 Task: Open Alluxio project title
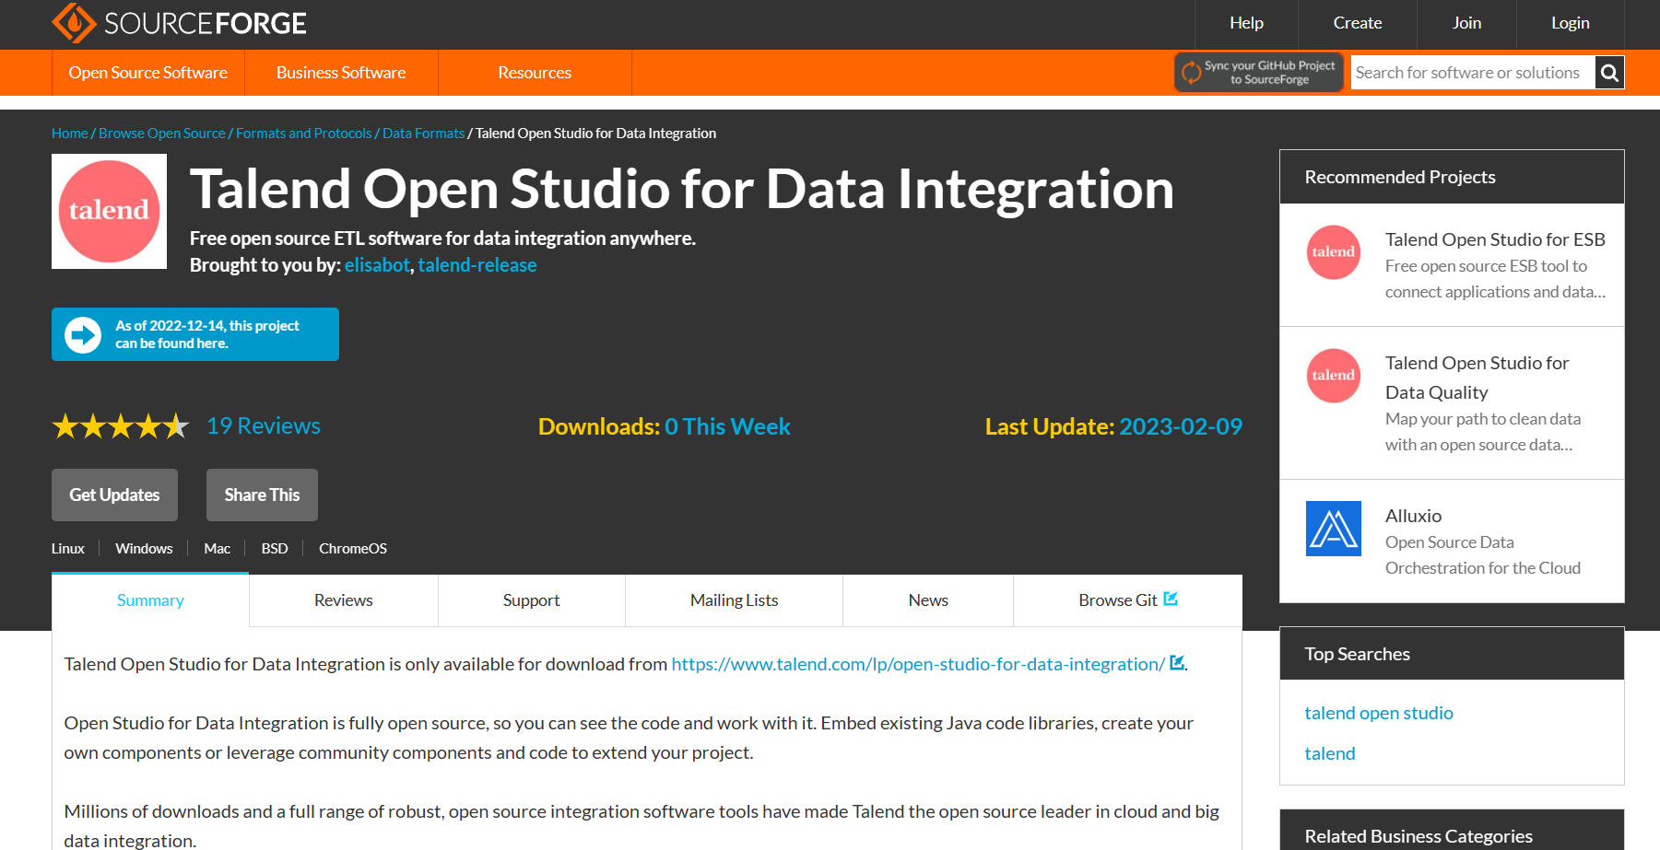point(1413,516)
